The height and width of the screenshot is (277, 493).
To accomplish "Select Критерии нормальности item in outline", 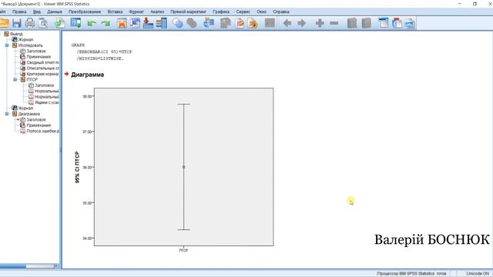I will [x=42, y=74].
